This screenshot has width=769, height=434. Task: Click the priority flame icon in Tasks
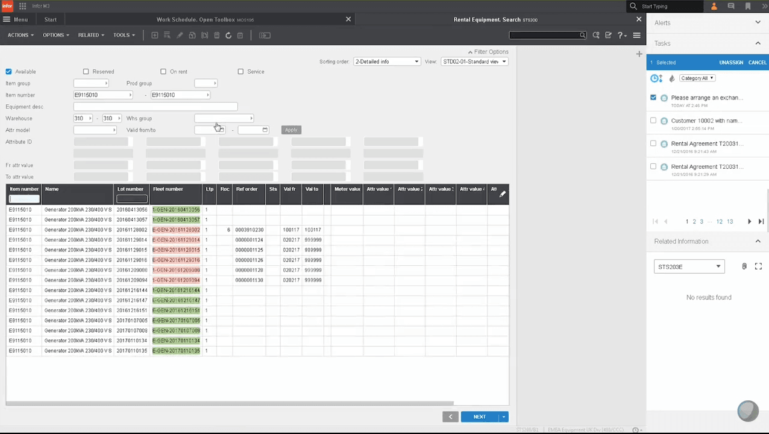pyautogui.click(x=671, y=78)
